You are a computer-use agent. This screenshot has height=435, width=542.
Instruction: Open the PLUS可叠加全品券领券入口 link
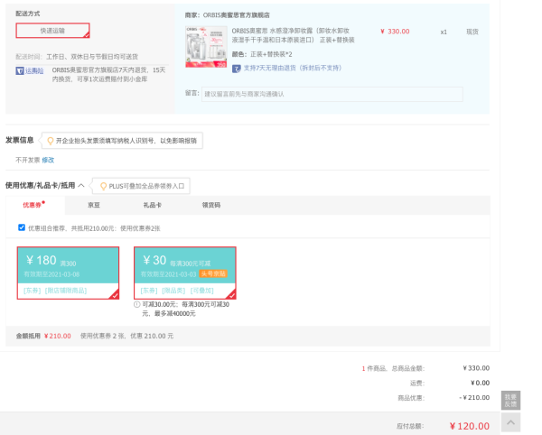tap(146, 186)
